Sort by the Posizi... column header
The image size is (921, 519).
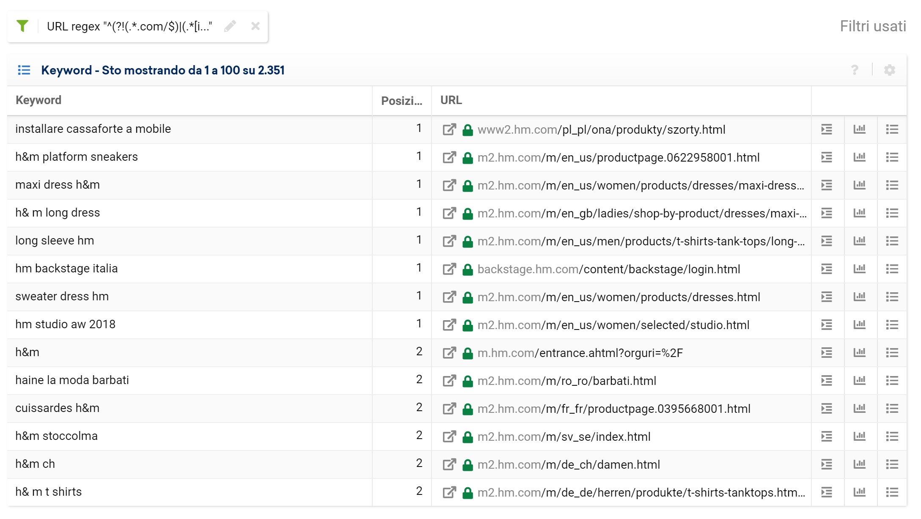pyautogui.click(x=401, y=101)
